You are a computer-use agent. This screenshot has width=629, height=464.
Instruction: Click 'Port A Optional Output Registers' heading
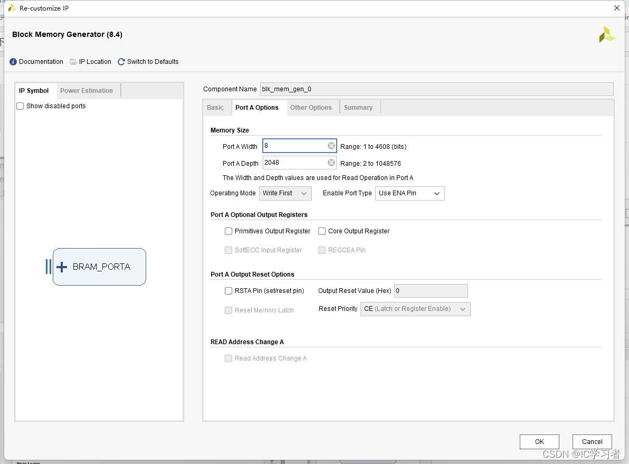point(259,215)
